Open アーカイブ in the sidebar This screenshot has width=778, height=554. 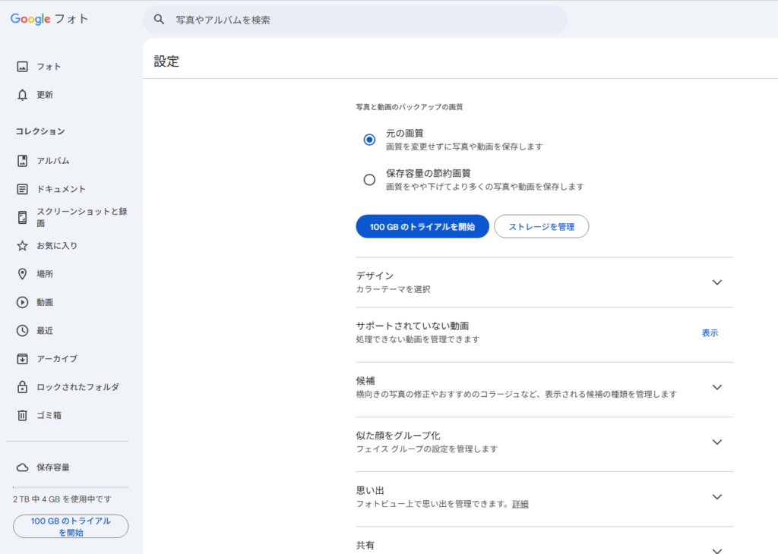[57, 359]
